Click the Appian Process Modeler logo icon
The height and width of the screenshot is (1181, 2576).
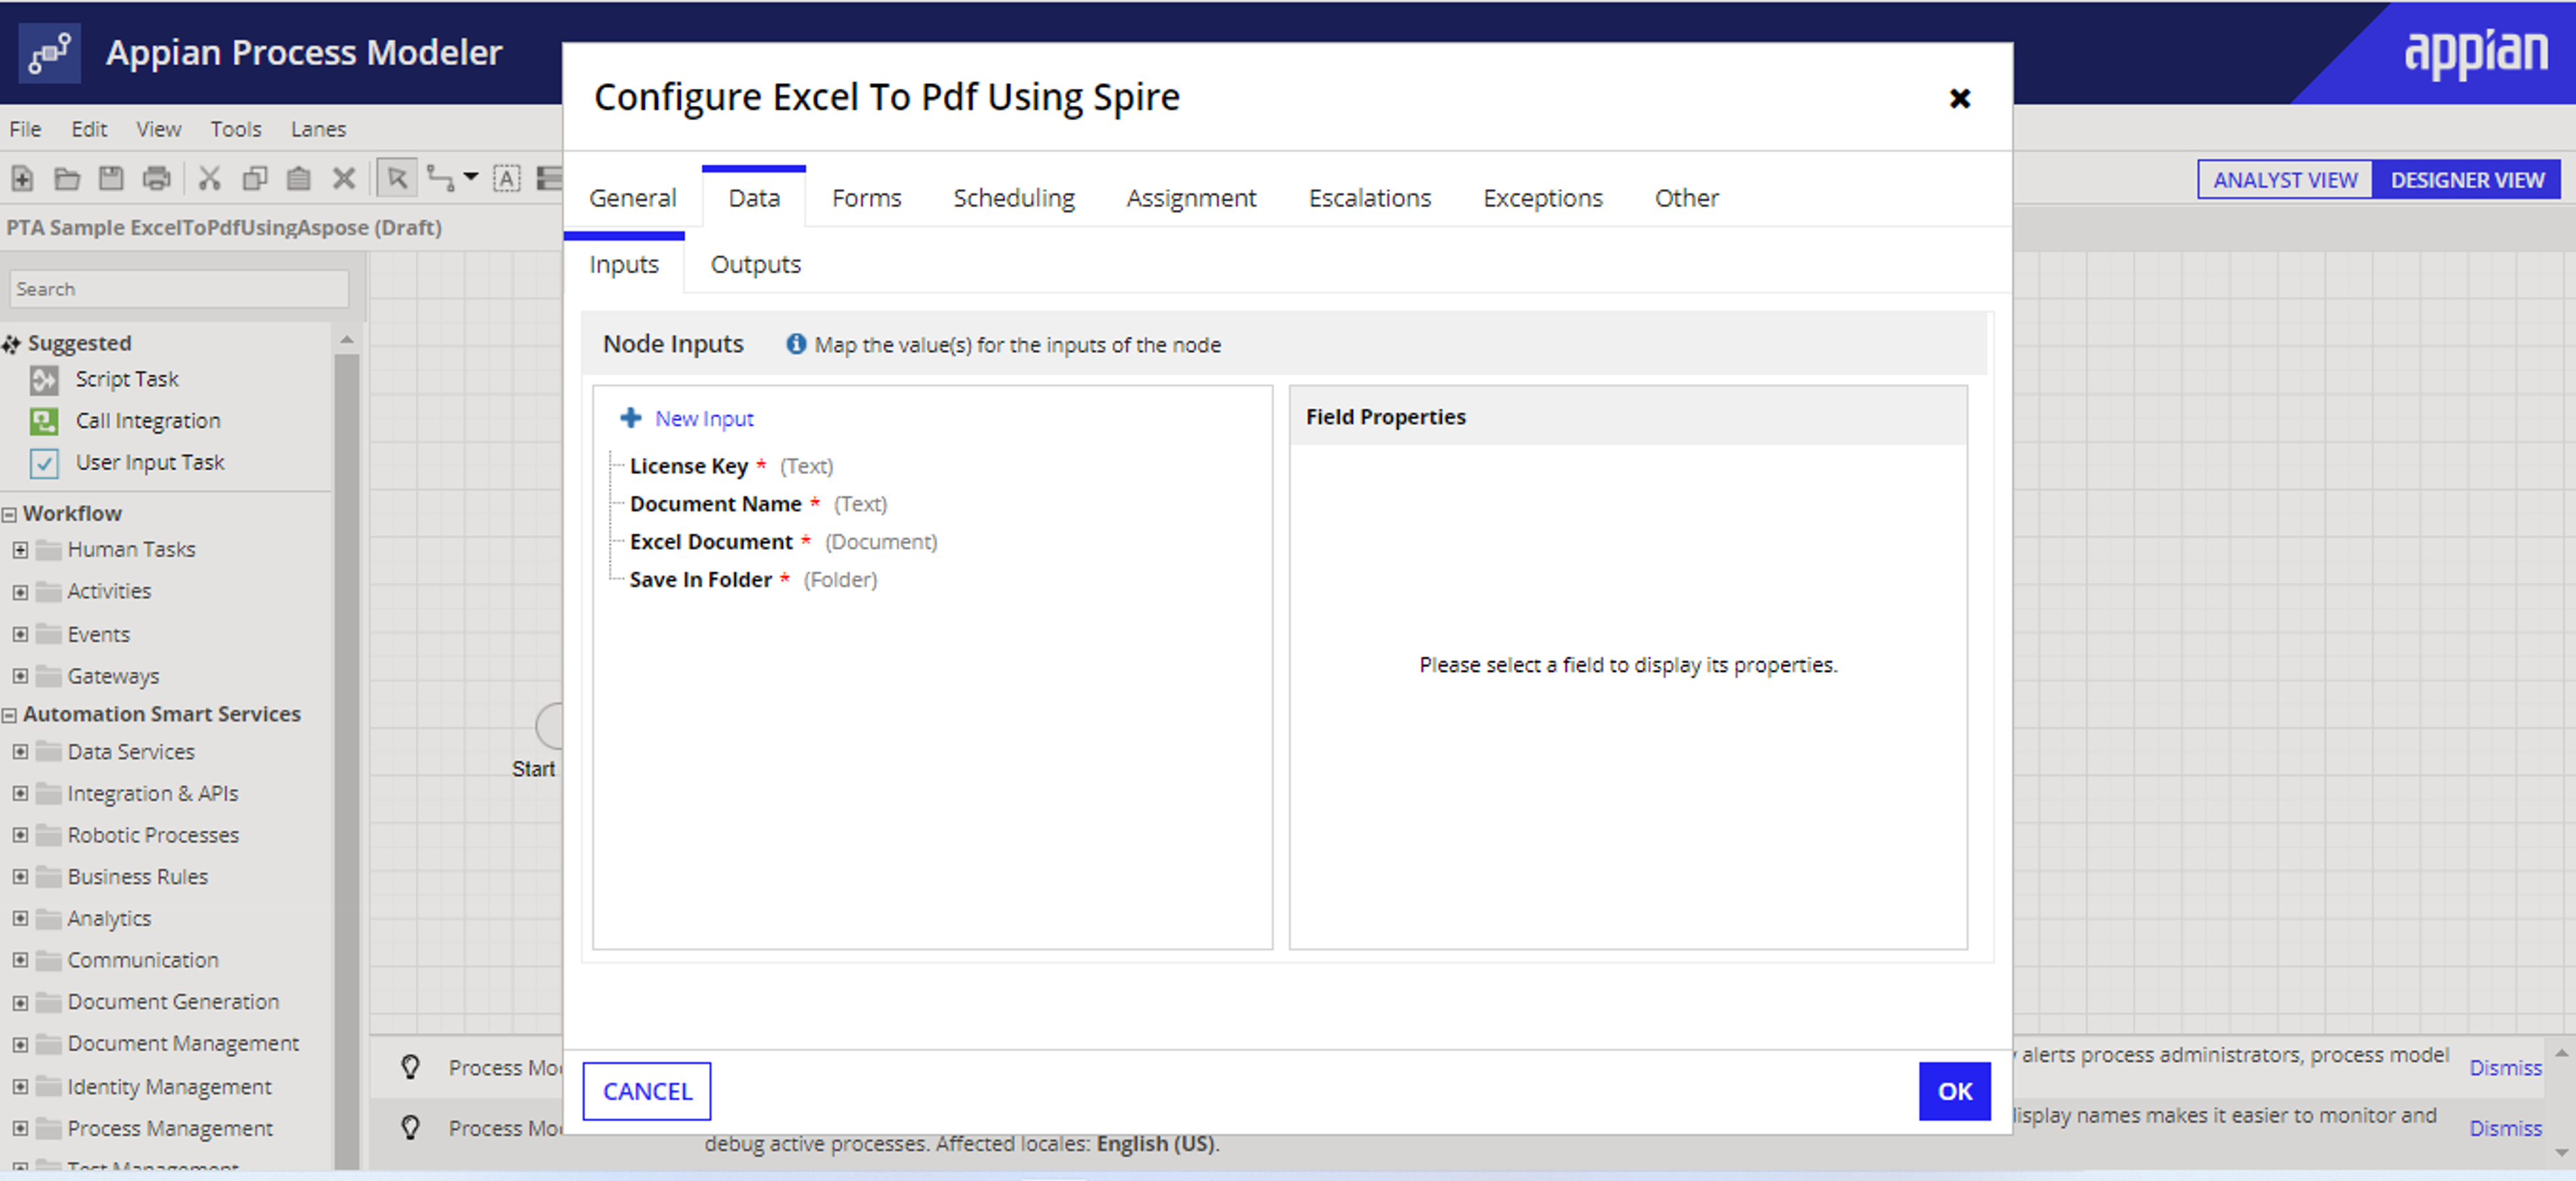[49, 53]
